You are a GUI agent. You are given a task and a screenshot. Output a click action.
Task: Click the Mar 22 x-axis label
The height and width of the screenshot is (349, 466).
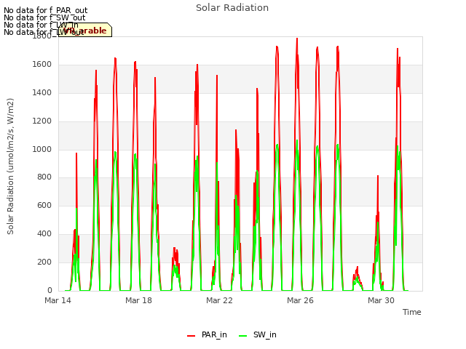(219, 300)
